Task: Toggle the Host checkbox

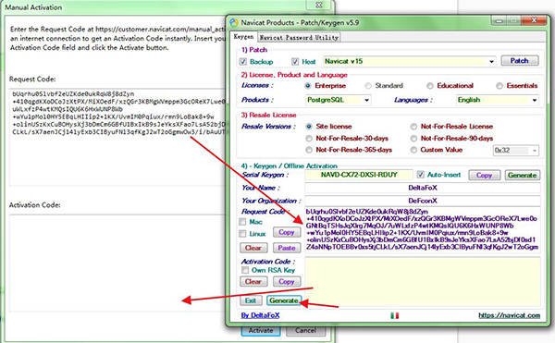Action: pos(295,62)
